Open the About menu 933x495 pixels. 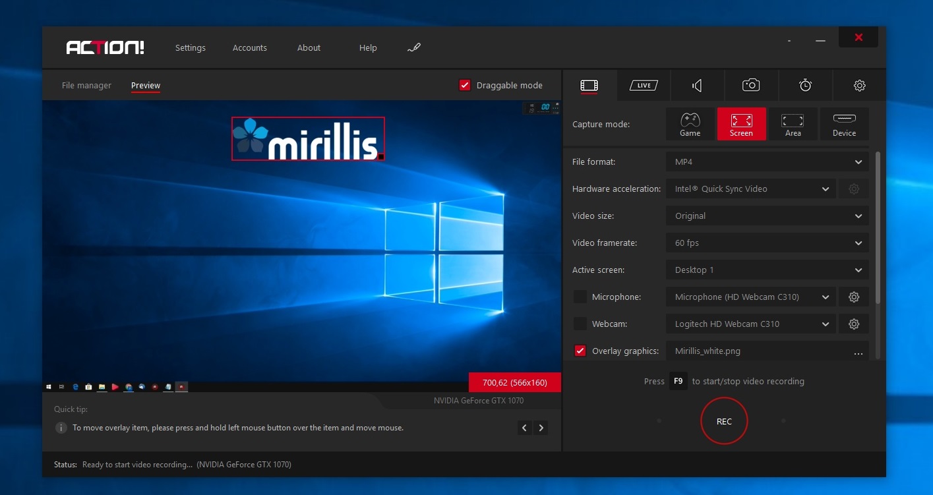(x=309, y=47)
